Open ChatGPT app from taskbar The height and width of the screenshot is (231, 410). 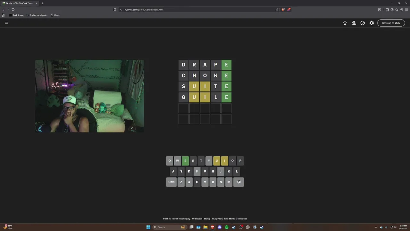pyautogui.click(x=248, y=227)
